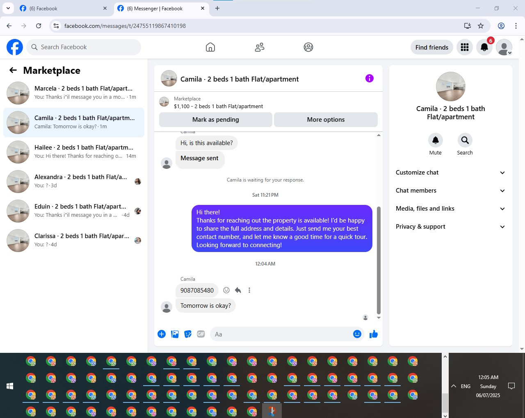This screenshot has width=525, height=418.
Task: Go back using Marketplace back arrow
Action: [x=13, y=70]
